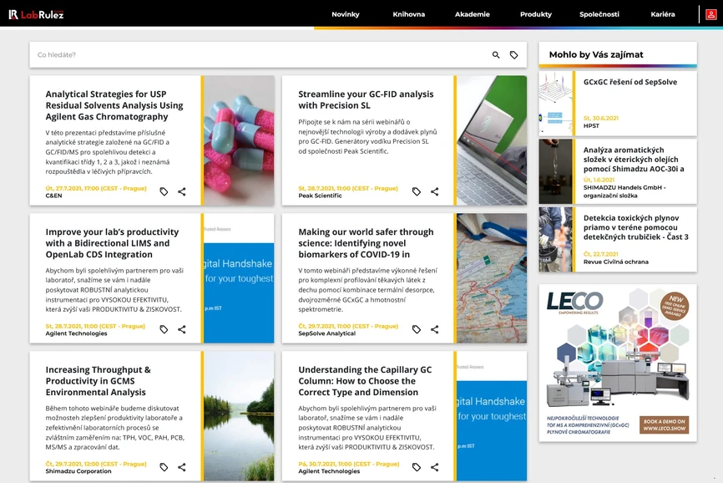The width and height of the screenshot is (723, 483).
Task: Toggle the tag on the USP Residual Solvents card
Action: (x=164, y=191)
